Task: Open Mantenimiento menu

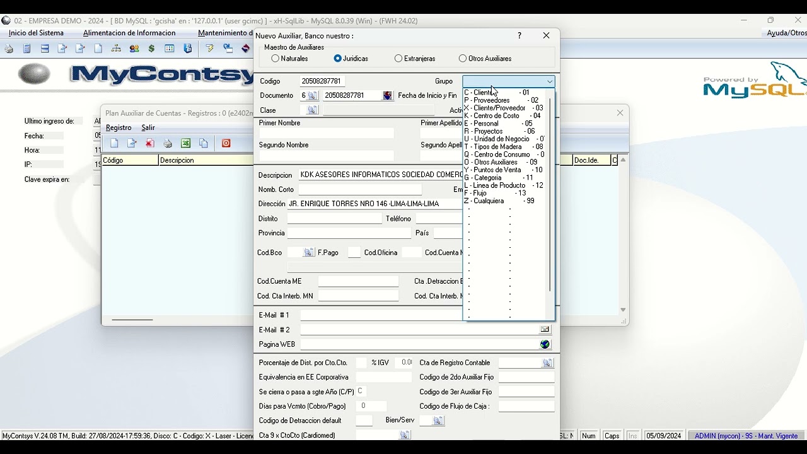Action: pyautogui.click(x=225, y=33)
